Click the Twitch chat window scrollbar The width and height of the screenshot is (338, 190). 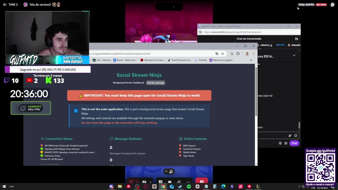click(299, 126)
